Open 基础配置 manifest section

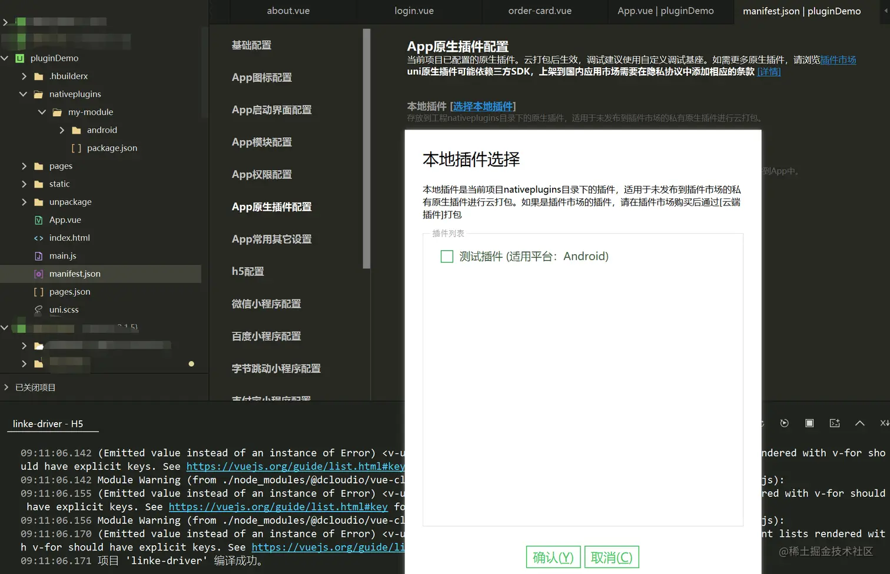tap(251, 45)
